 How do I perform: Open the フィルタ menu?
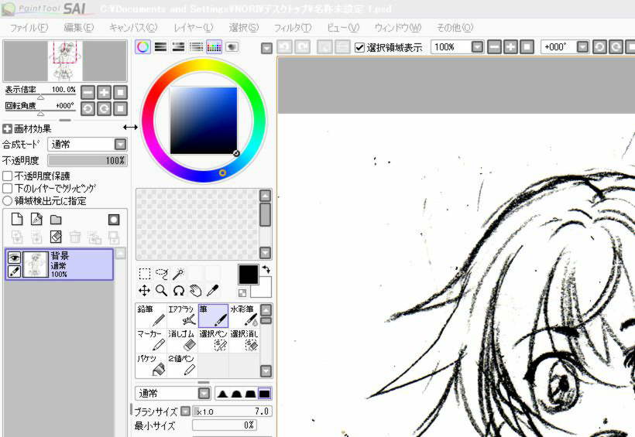click(x=293, y=28)
